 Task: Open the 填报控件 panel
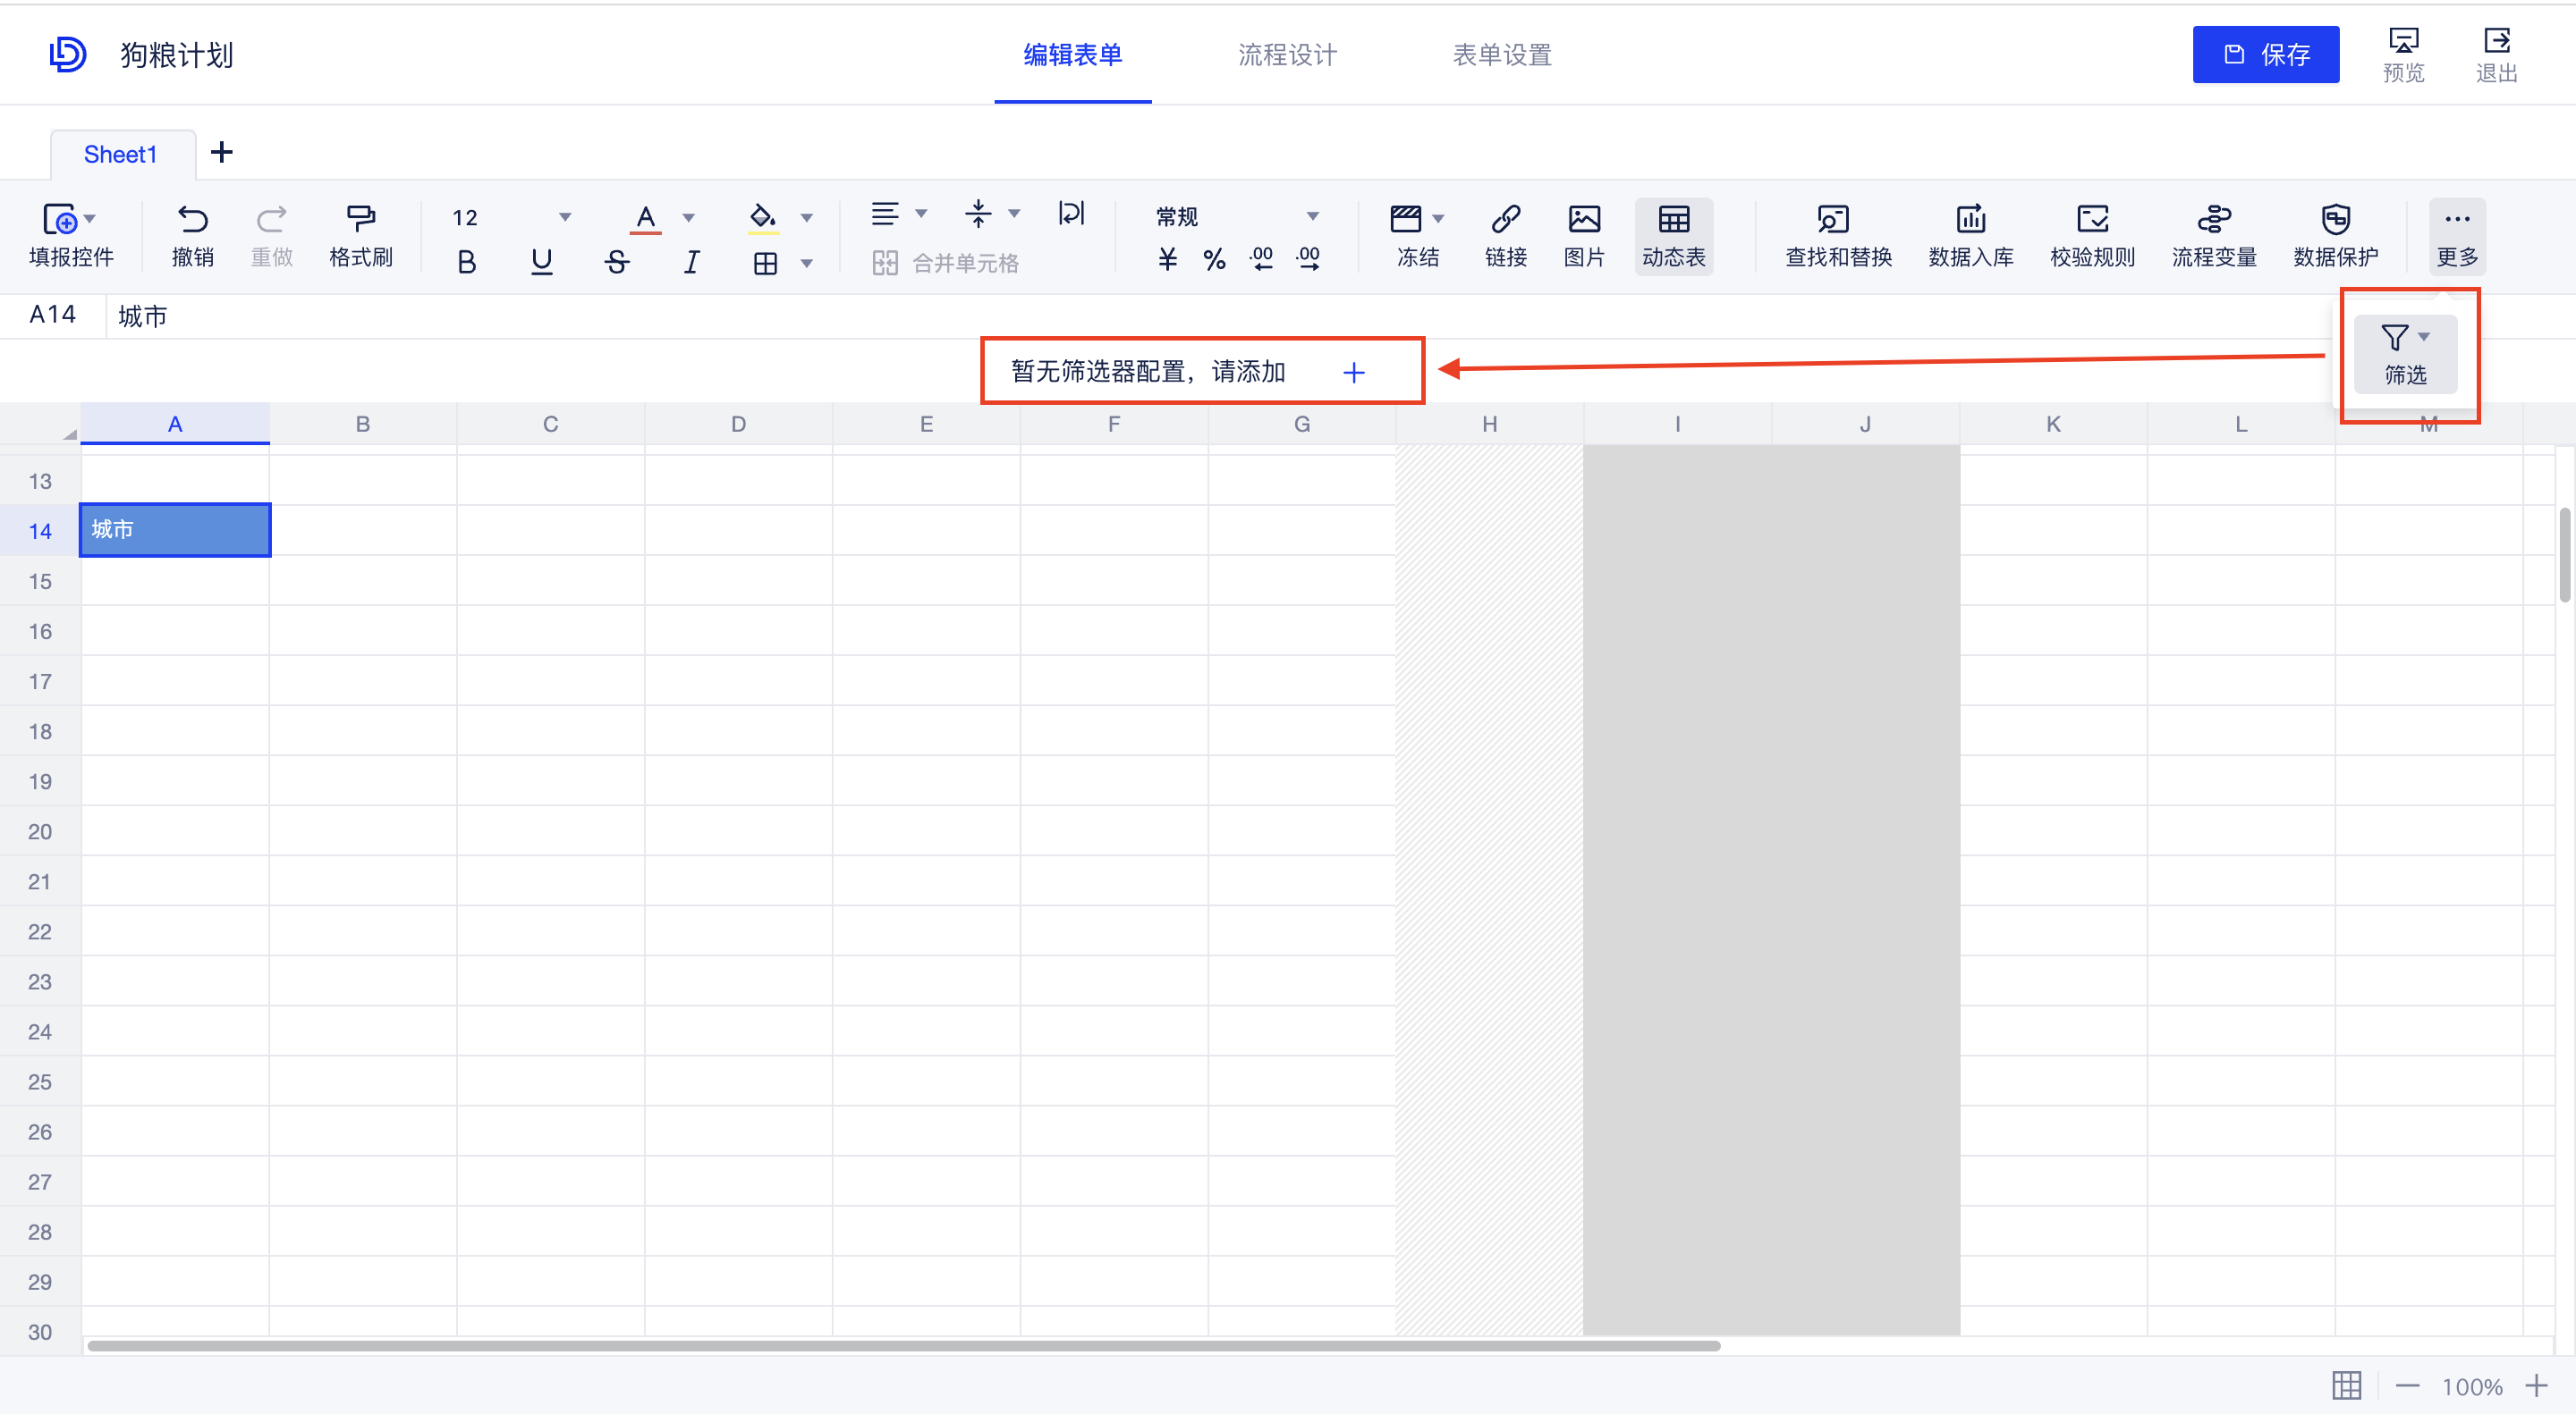coord(72,236)
